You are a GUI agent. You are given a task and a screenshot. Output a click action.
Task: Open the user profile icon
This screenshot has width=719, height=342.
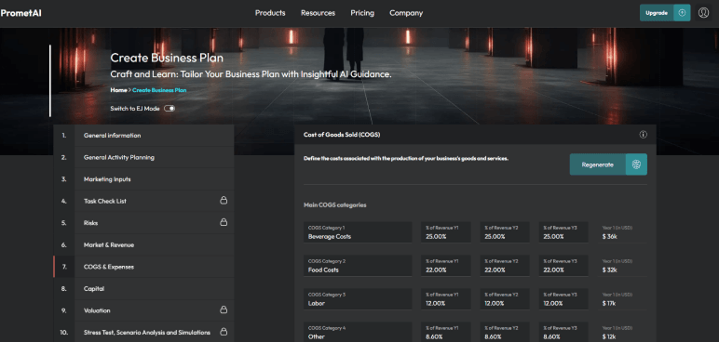pyautogui.click(x=703, y=13)
